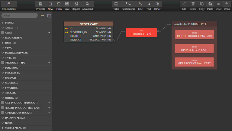Expand the RELATIONSHIPS section

3,38
